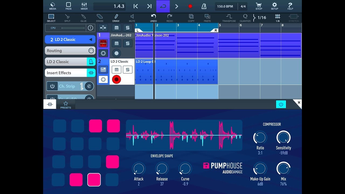Edit Ch. Strip effect

[x=89, y=86]
